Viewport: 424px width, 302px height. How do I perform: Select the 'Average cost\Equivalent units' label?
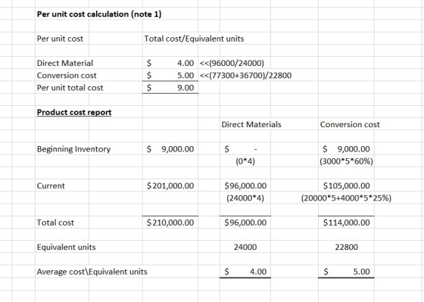pyautogui.click(x=92, y=272)
